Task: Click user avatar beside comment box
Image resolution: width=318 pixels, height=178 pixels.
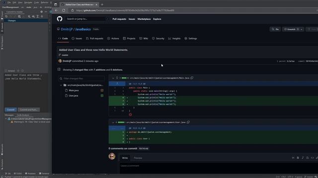Action: [112, 156]
